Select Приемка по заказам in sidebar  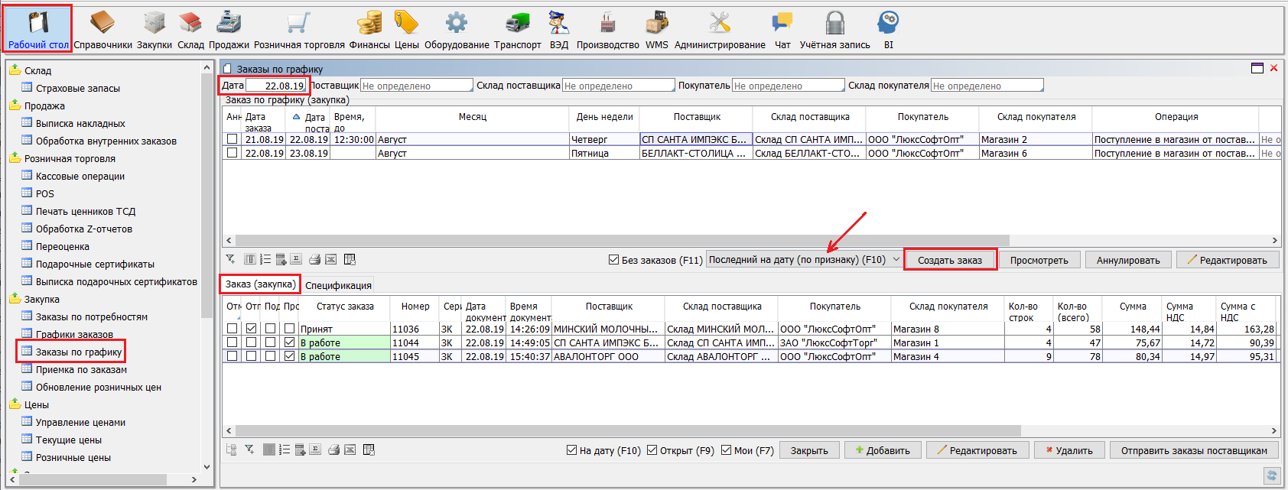click(x=81, y=370)
